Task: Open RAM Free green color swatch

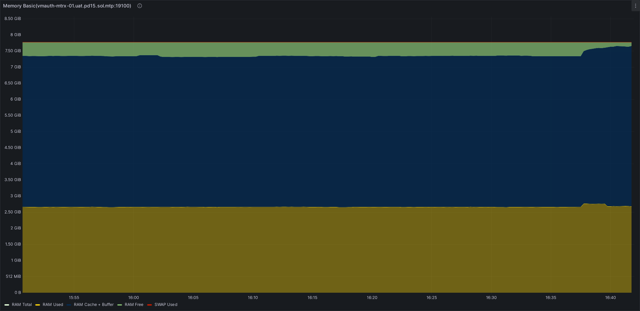Action: 120,305
